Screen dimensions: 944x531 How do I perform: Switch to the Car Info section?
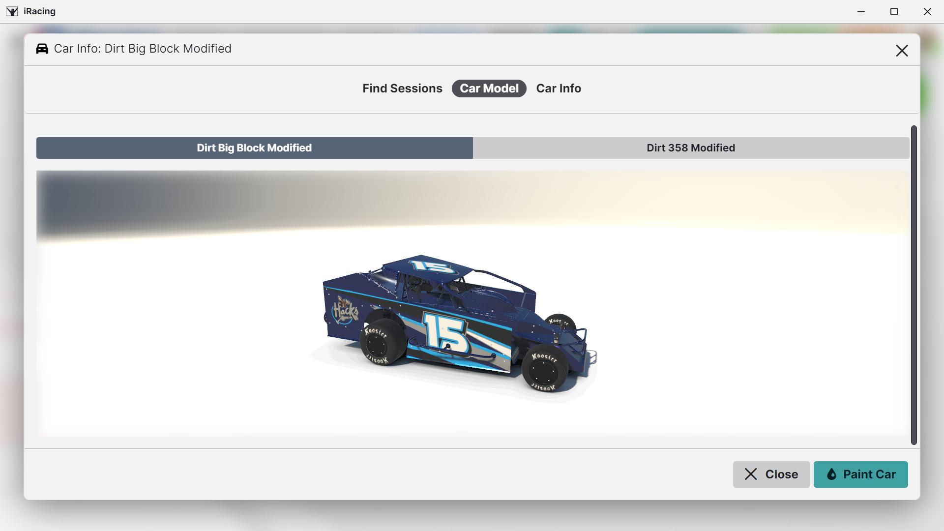point(558,88)
